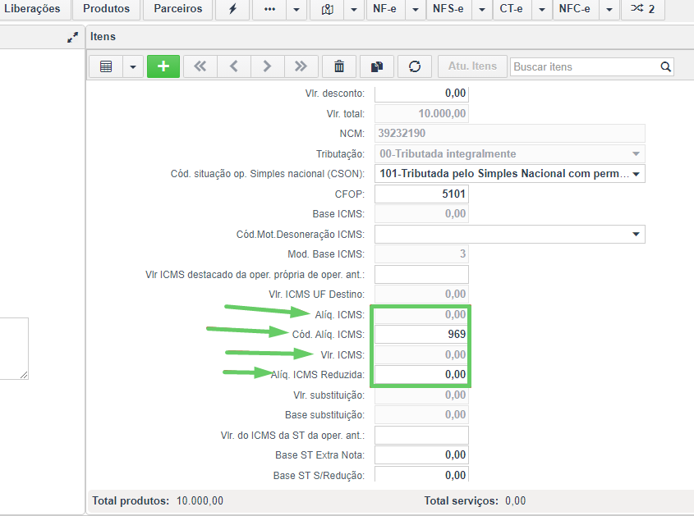Click the Atu. Itens button
The height and width of the screenshot is (516, 694).
pyautogui.click(x=472, y=66)
